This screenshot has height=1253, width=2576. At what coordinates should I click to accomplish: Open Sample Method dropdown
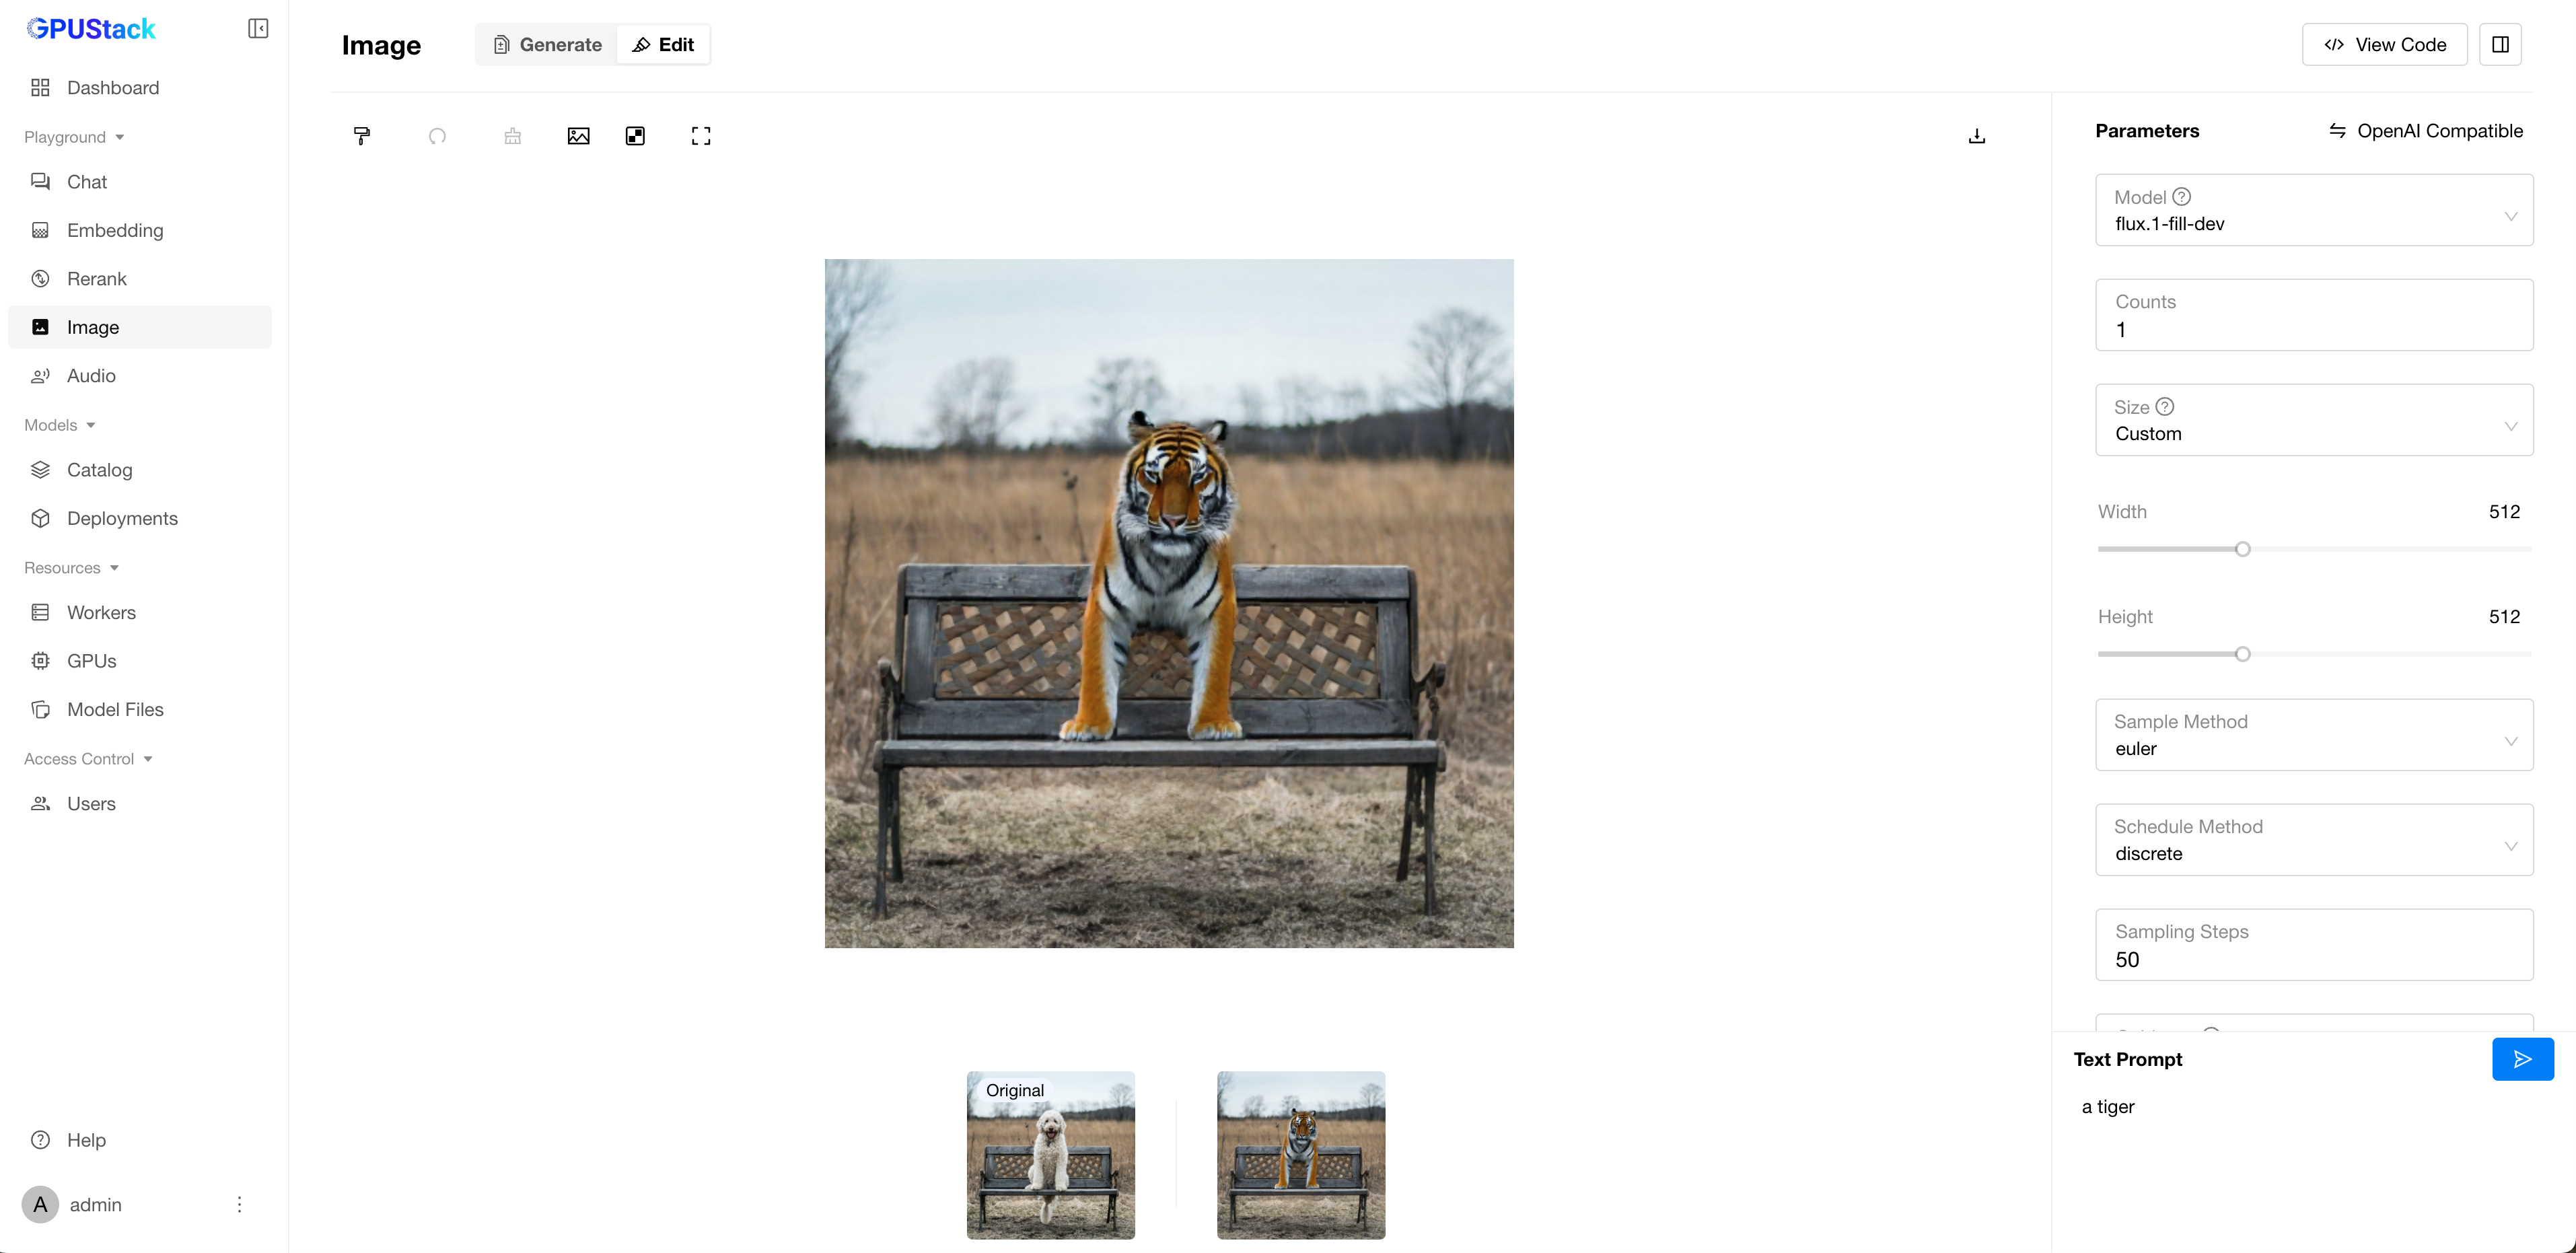pos(2313,735)
